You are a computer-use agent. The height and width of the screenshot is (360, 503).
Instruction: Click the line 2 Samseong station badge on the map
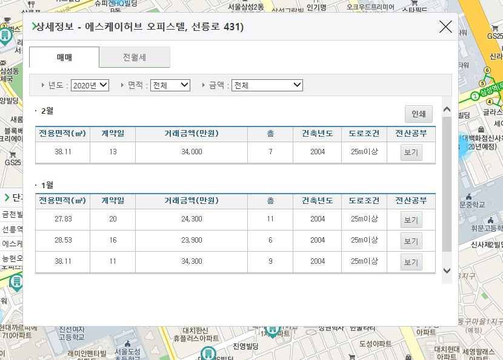pos(475,94)
